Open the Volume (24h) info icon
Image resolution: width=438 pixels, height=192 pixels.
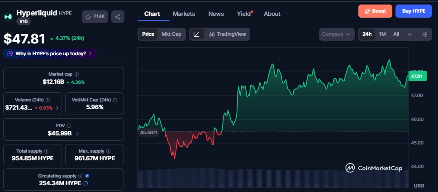tap(48, 100)
